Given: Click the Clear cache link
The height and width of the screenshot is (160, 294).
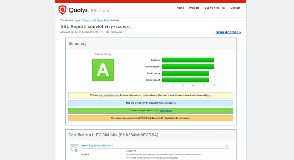Looking at the screenshot, I should coord(116,32).
